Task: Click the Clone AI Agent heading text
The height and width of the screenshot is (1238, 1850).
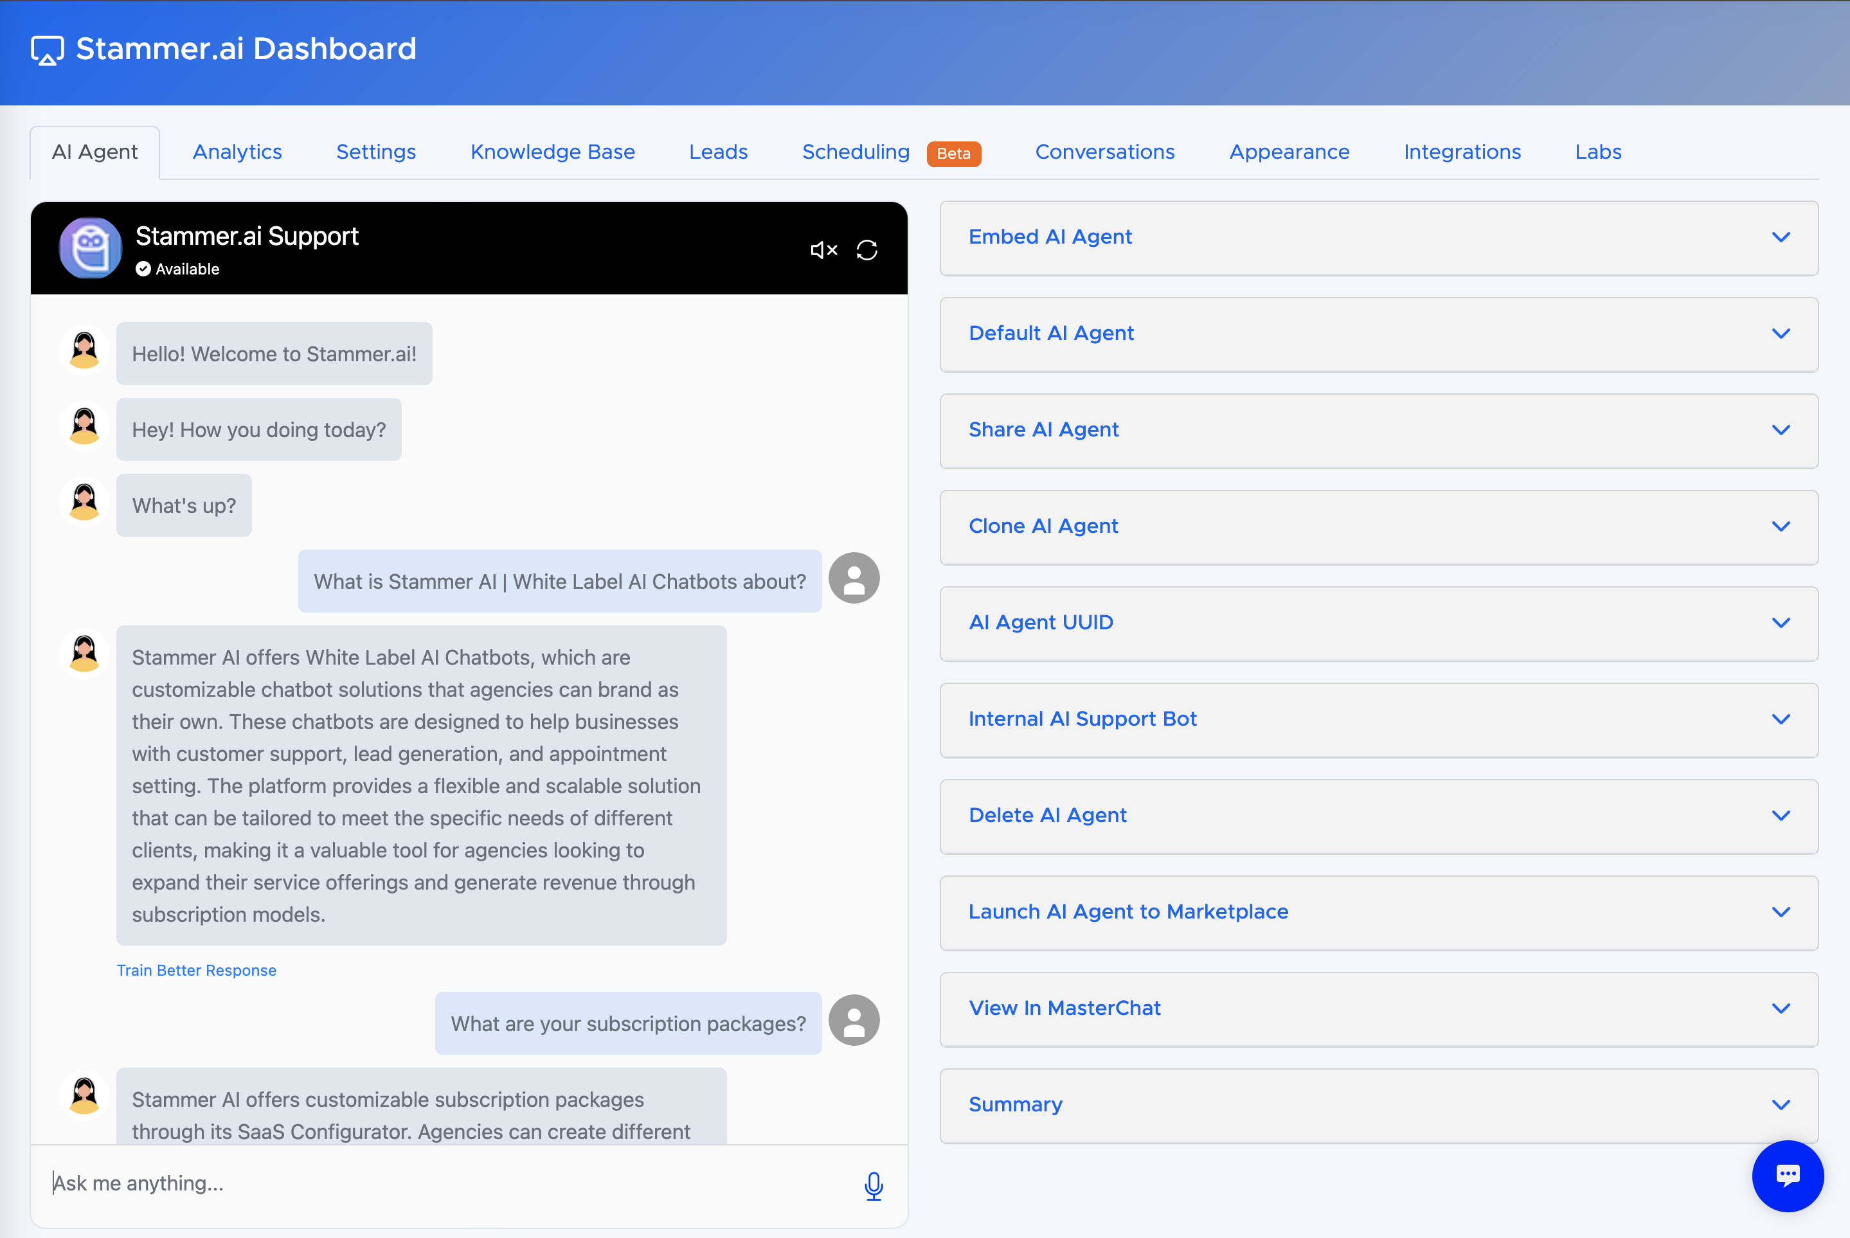Action: [x=1043, y=526]
